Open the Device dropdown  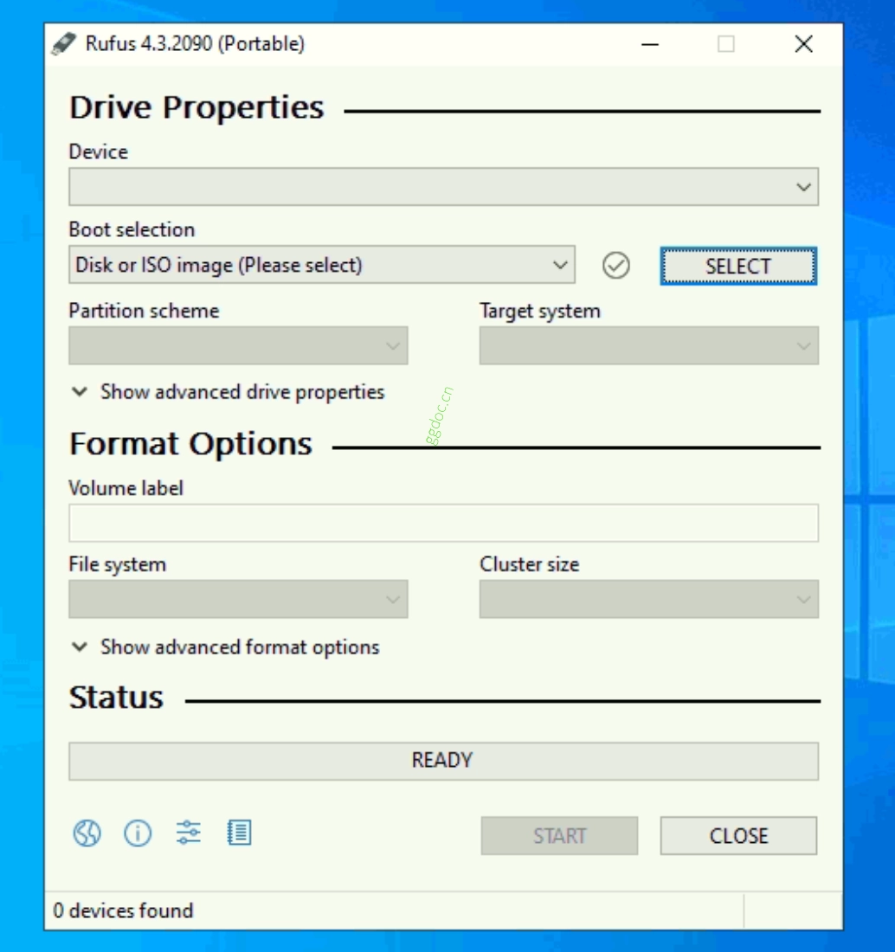[443, 186]
